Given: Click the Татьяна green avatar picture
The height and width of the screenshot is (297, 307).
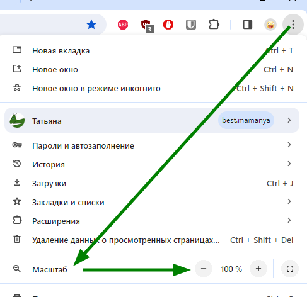Looking at the screenshot, I should click(17, 120).
